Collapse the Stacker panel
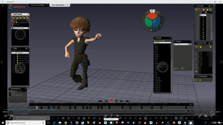 (195, 6)
